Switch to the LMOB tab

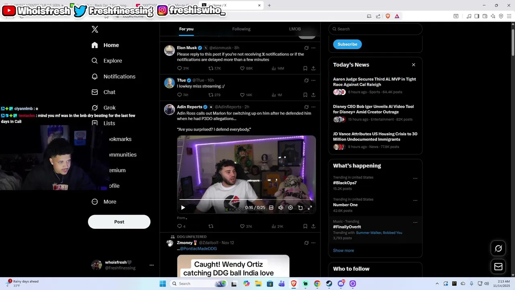pos(295,29)
